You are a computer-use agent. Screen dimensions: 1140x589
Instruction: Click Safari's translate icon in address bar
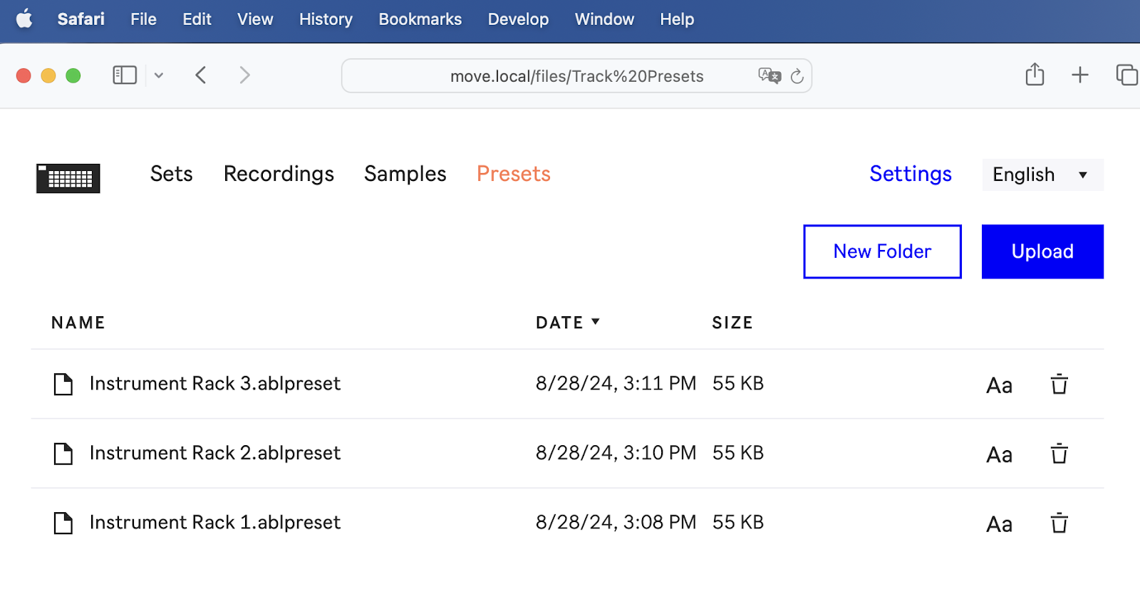coord(769,75)
